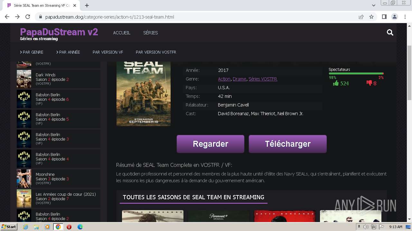The image size is (412, 231).
Task: Click the Moonshine thumbnail image
Action: pos(24,178)
